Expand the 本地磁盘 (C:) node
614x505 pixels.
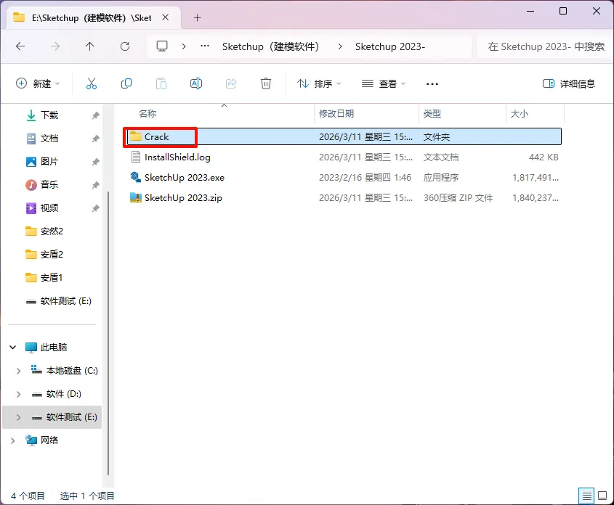tap(18, 371)
